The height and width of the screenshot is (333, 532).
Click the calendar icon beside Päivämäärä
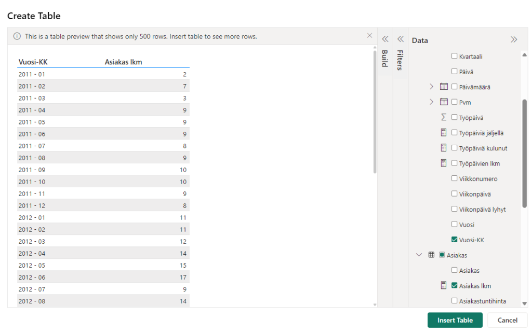pyautogui.click(x=444, y=87)
